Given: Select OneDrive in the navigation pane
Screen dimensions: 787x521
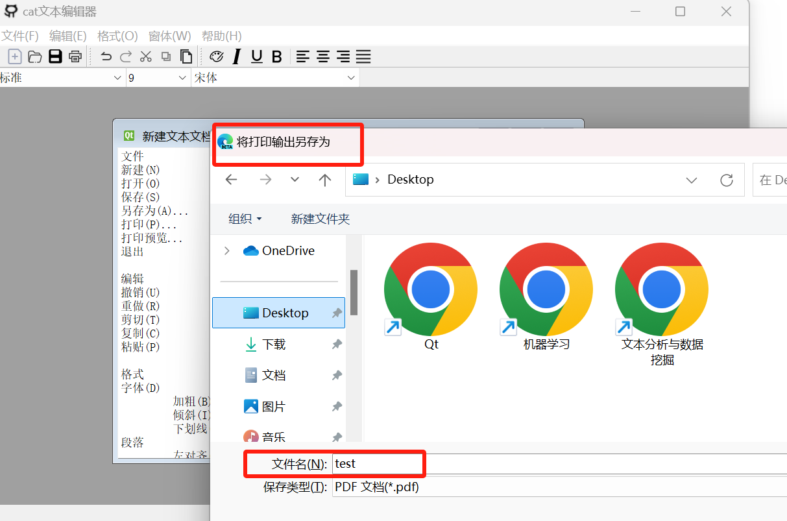Looking at the screenshot, I should [288, 250].
